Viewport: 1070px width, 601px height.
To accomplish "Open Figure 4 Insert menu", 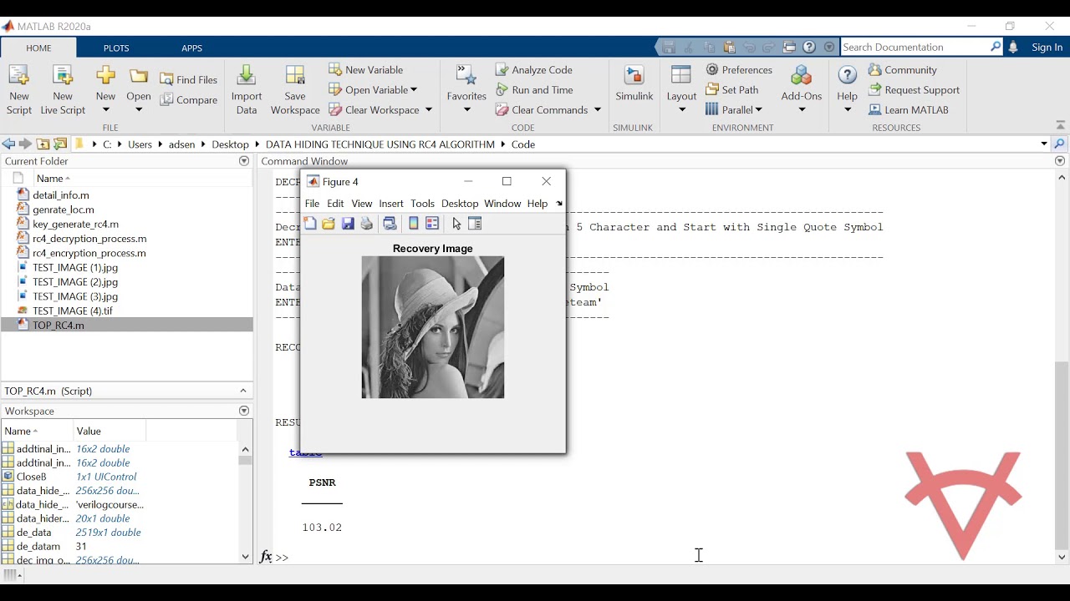I will click(x=391, y=204).
